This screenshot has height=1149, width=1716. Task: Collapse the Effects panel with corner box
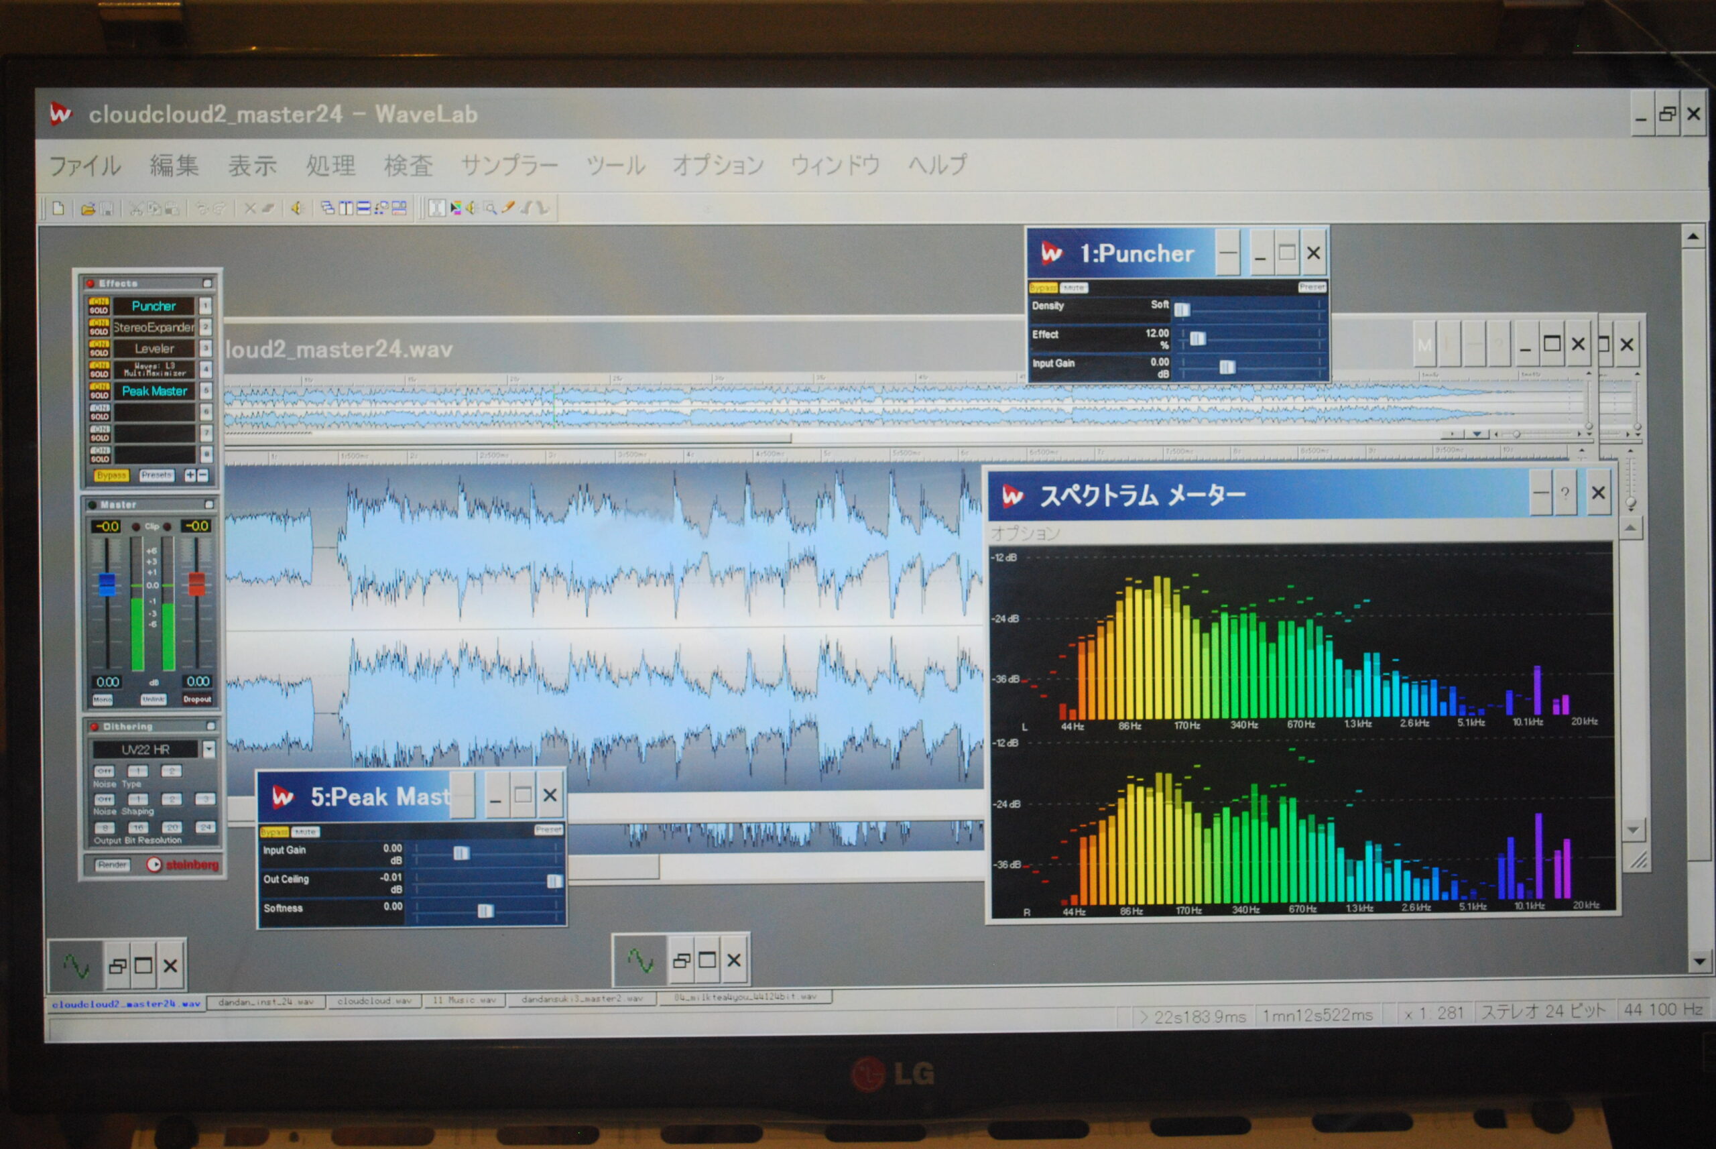tap(207, 284)
